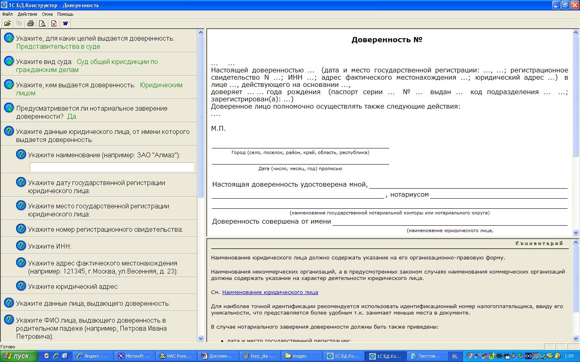Image resolution: width=580 pixels, height=362 pixels.
Task: Click the Internet Explorer quick launch icon
Action: point(56,356)
